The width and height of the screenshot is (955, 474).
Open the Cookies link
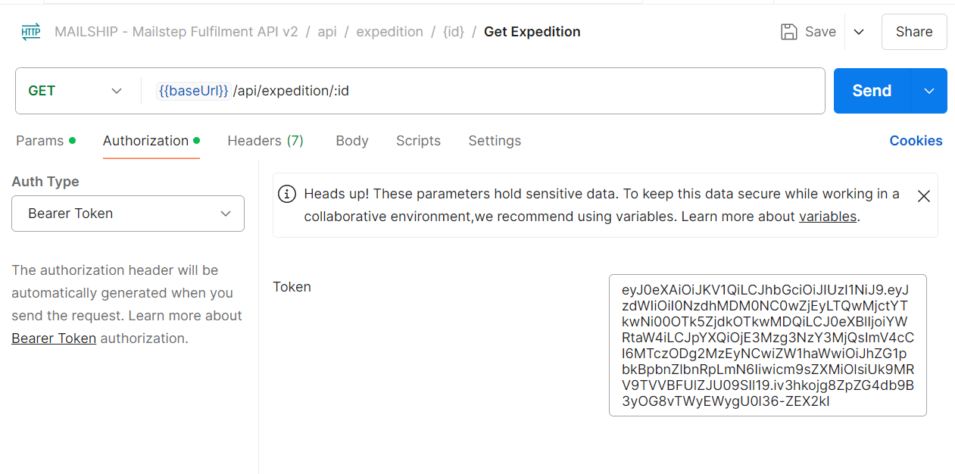pyautogui.click(x=916, y=141)
